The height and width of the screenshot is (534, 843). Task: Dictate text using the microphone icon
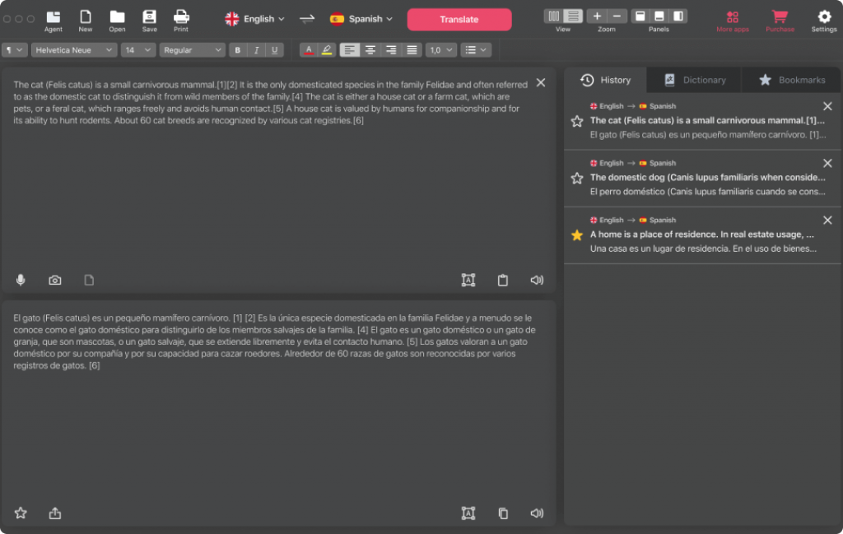point(20,280)
